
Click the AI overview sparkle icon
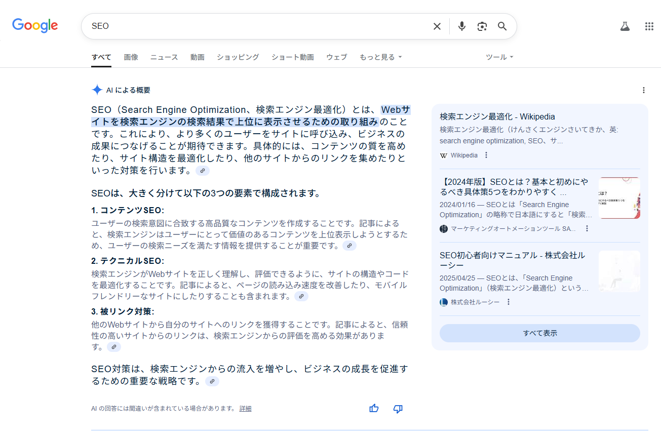point(97,90)
